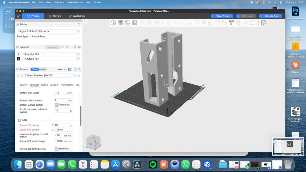Open Printer section settings sliders icon
306x172 pixels.
click(x=79, y=24)
